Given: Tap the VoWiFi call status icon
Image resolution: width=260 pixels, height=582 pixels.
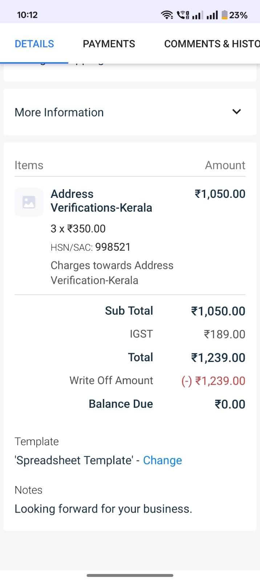Looking at the screenshot, I should click(x=183, y=15).
